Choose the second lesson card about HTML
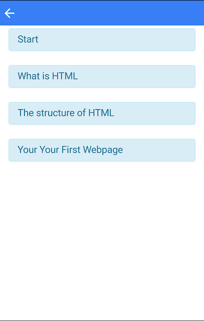This screenshot has width=204, height=321. [x=102, y=77]
